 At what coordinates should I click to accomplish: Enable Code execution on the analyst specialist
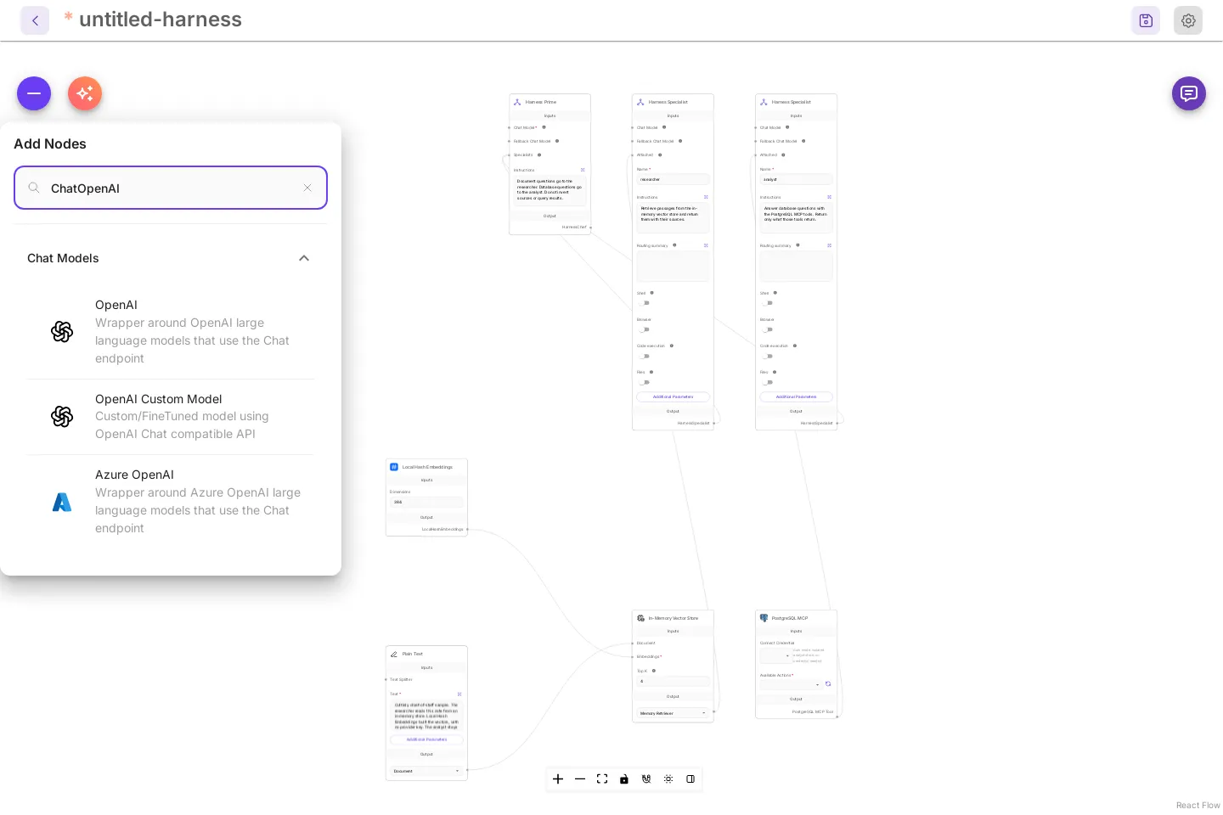click(768, 356)
